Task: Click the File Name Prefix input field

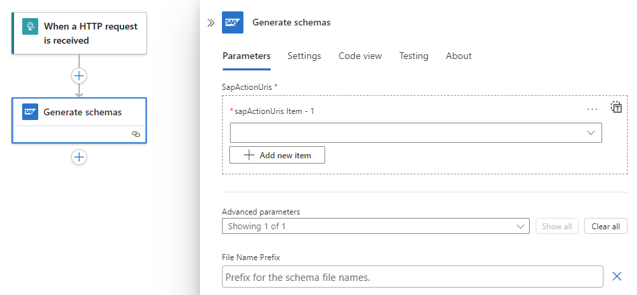Action: [x=412, y=277]
